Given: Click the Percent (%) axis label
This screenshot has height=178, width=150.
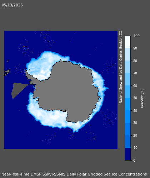Looking at the screenshot, I should point(142,98).
